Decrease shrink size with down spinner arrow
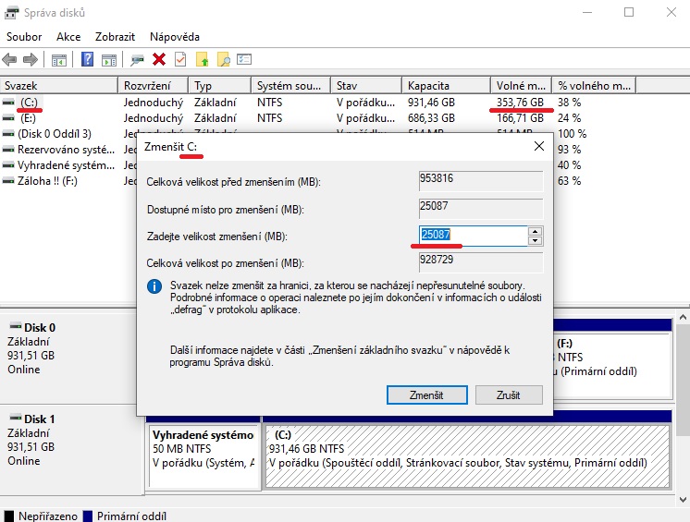This screenshot has width=690, height=522. click(x=534, y=241)
